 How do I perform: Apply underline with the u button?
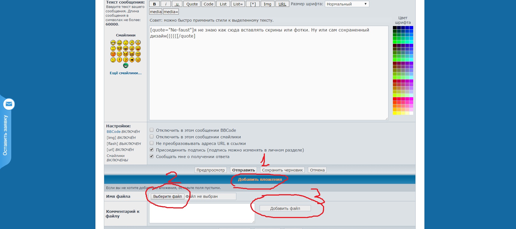tap(177, 4)
